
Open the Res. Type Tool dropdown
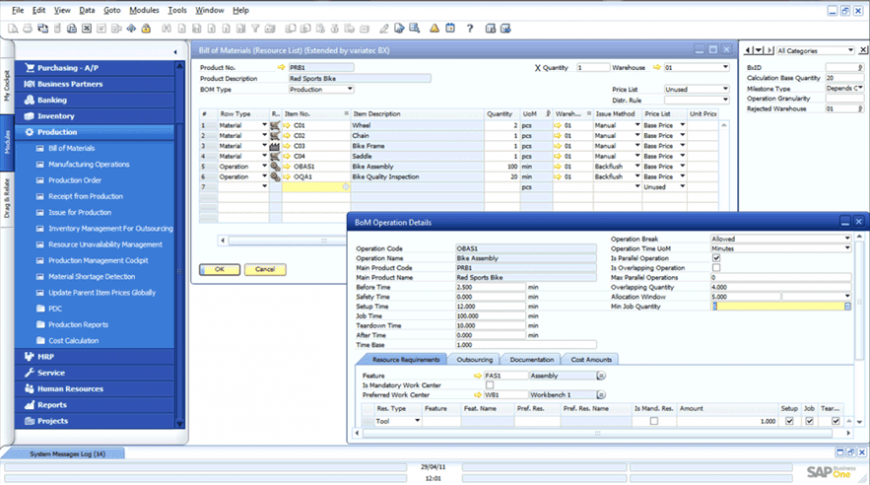point(417,421)
